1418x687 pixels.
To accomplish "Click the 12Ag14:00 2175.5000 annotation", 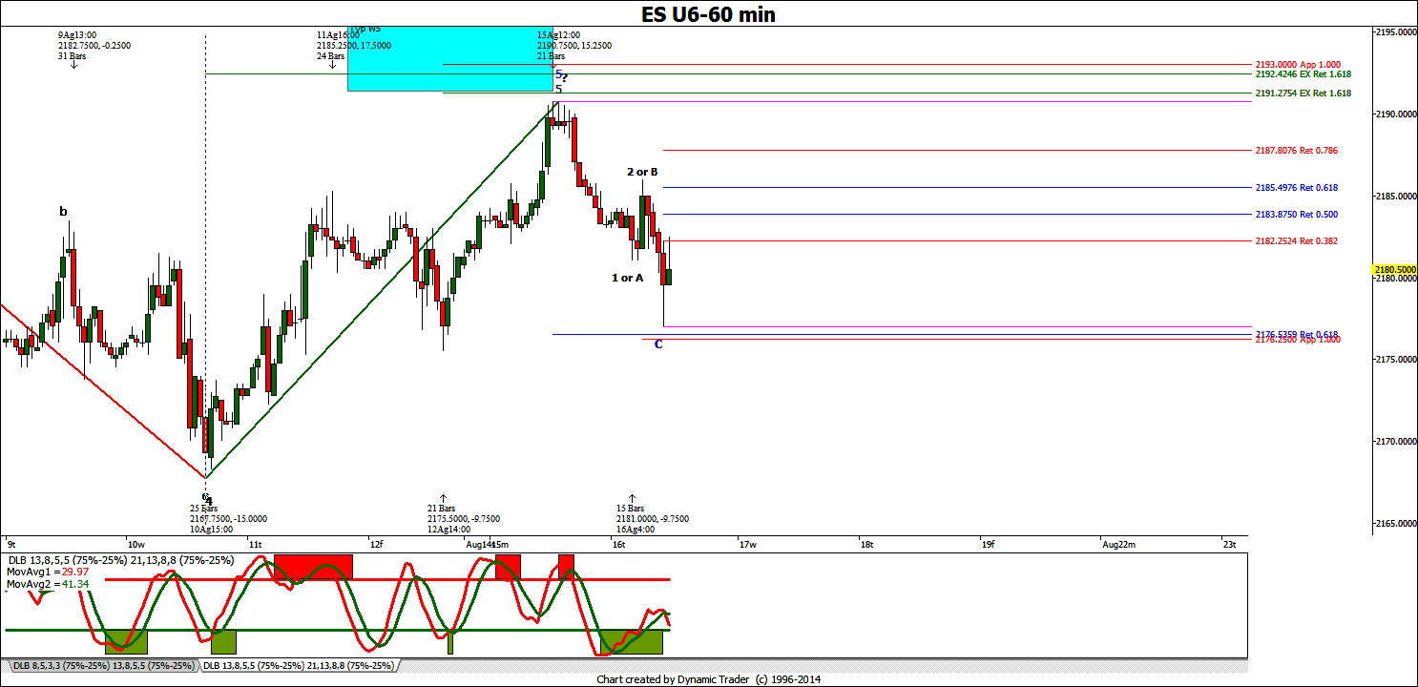I will click(463, 519).
